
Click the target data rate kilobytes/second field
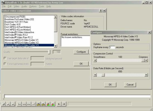coord(38,58)
